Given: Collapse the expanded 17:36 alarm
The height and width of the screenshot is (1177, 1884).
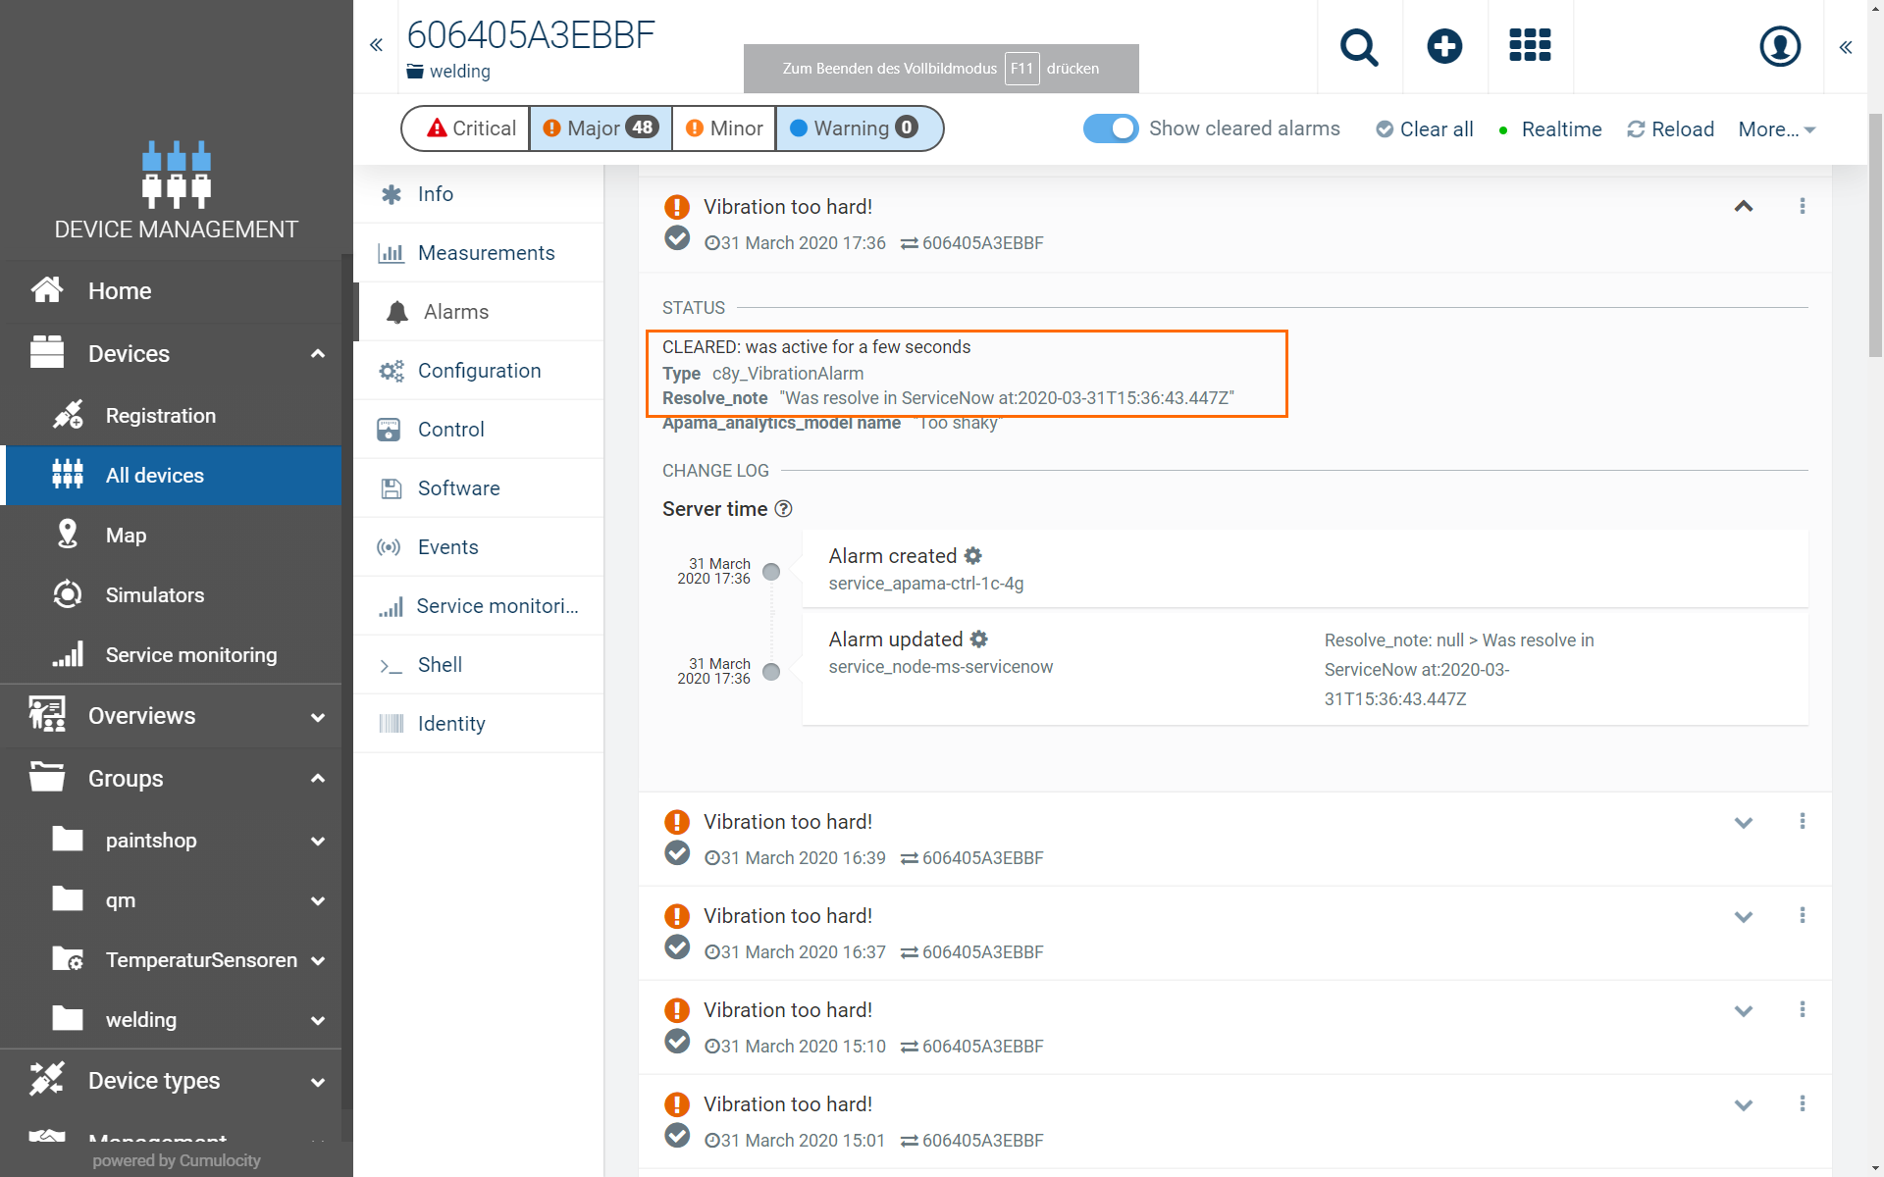Looking at the screenshot, I should tap(1744, 206).
